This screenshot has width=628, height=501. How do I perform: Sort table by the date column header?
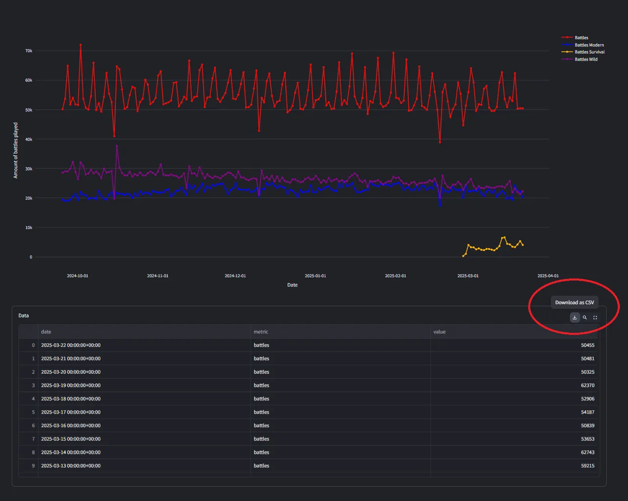point(144,332)
